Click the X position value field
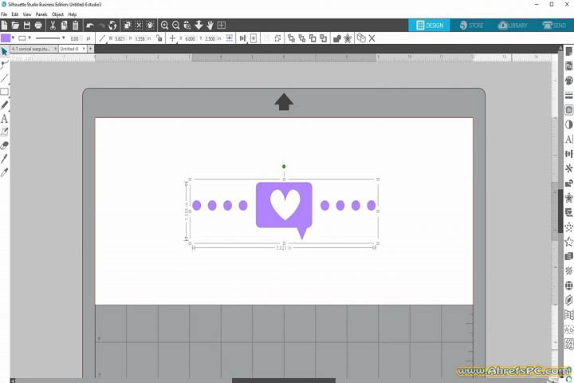This screenshot has height=383, width=574. [x=190, y=38]
